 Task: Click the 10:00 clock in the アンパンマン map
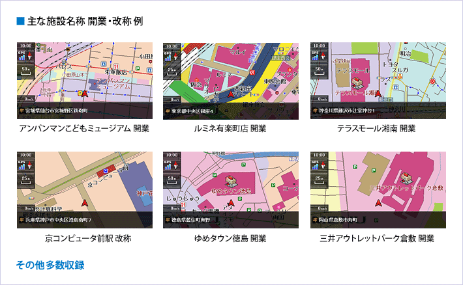coord(25,46)
